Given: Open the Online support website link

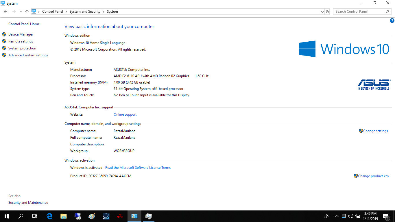Looking at the screenshot, I should pos(125,114).
